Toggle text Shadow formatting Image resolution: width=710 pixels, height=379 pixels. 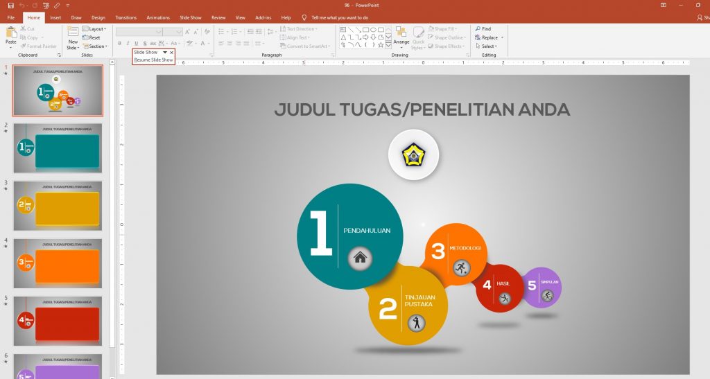(144, 44)
